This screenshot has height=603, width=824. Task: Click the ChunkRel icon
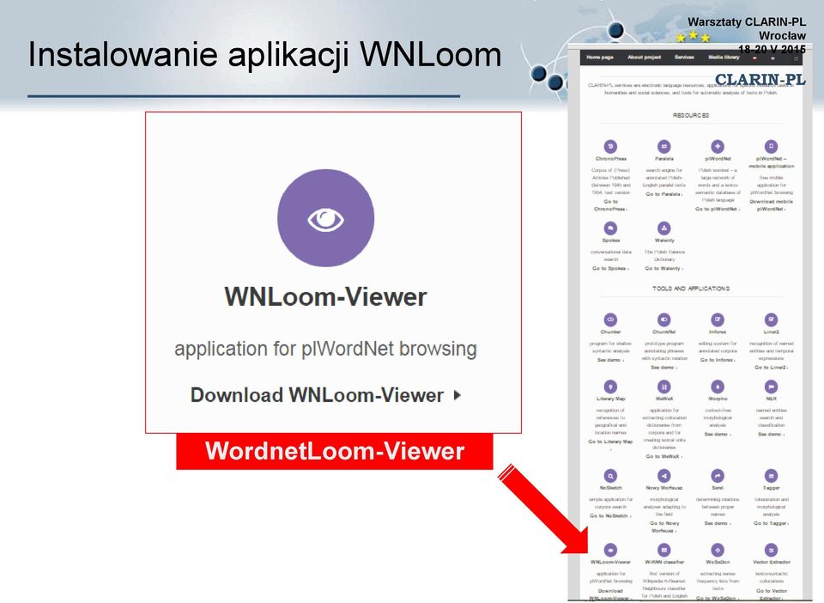click(664, 320)
